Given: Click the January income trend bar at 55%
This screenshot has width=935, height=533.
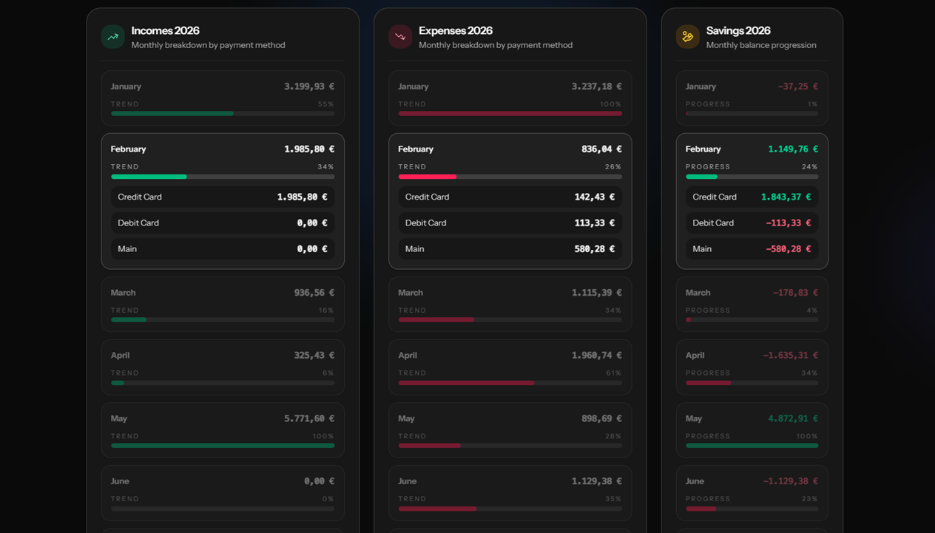Looking at the screenshot, I should tap(223, 114).
